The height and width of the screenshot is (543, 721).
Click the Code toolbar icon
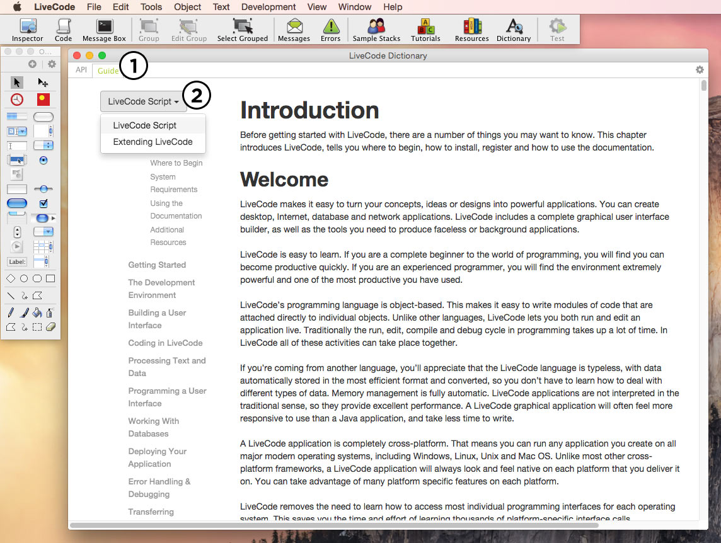click(63, 30)
